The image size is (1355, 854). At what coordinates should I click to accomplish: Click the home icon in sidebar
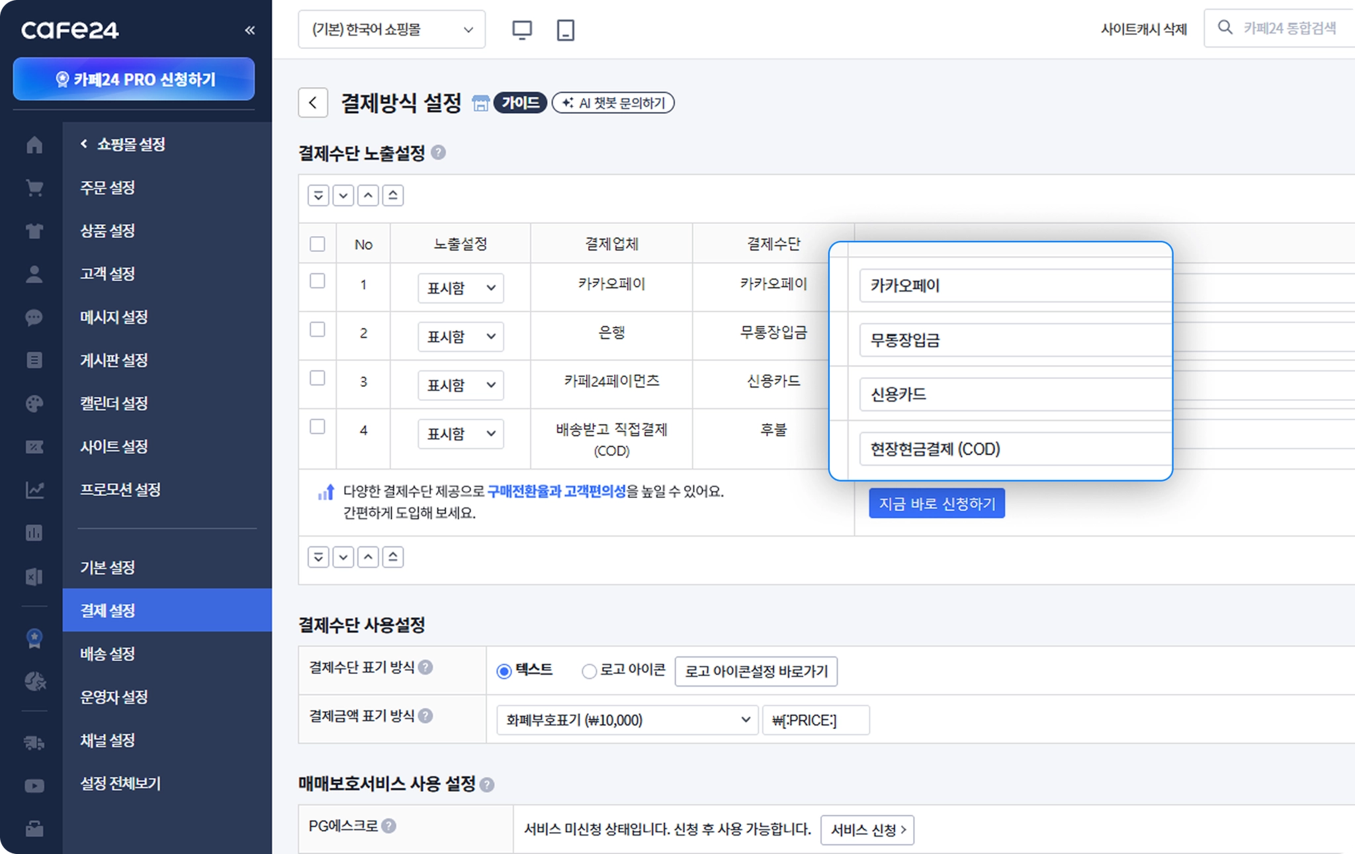coord(34,145)
